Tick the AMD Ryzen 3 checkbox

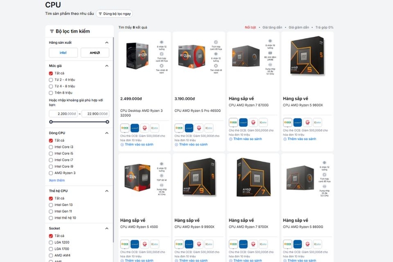click(x=51, y=173)
